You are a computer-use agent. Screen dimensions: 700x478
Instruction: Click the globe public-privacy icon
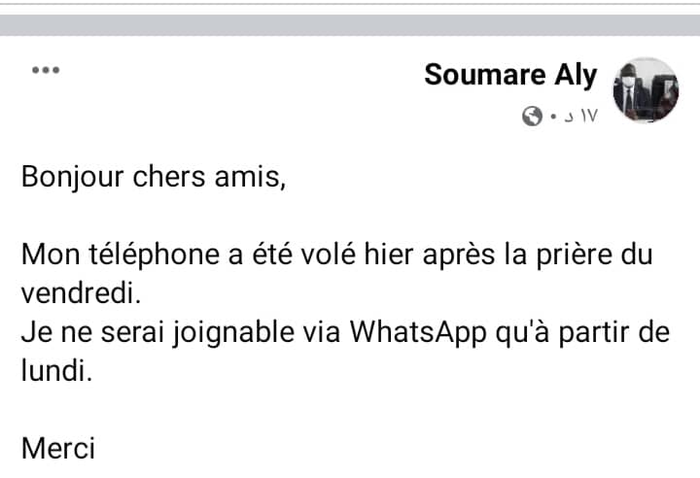click(x=532, y=117)
